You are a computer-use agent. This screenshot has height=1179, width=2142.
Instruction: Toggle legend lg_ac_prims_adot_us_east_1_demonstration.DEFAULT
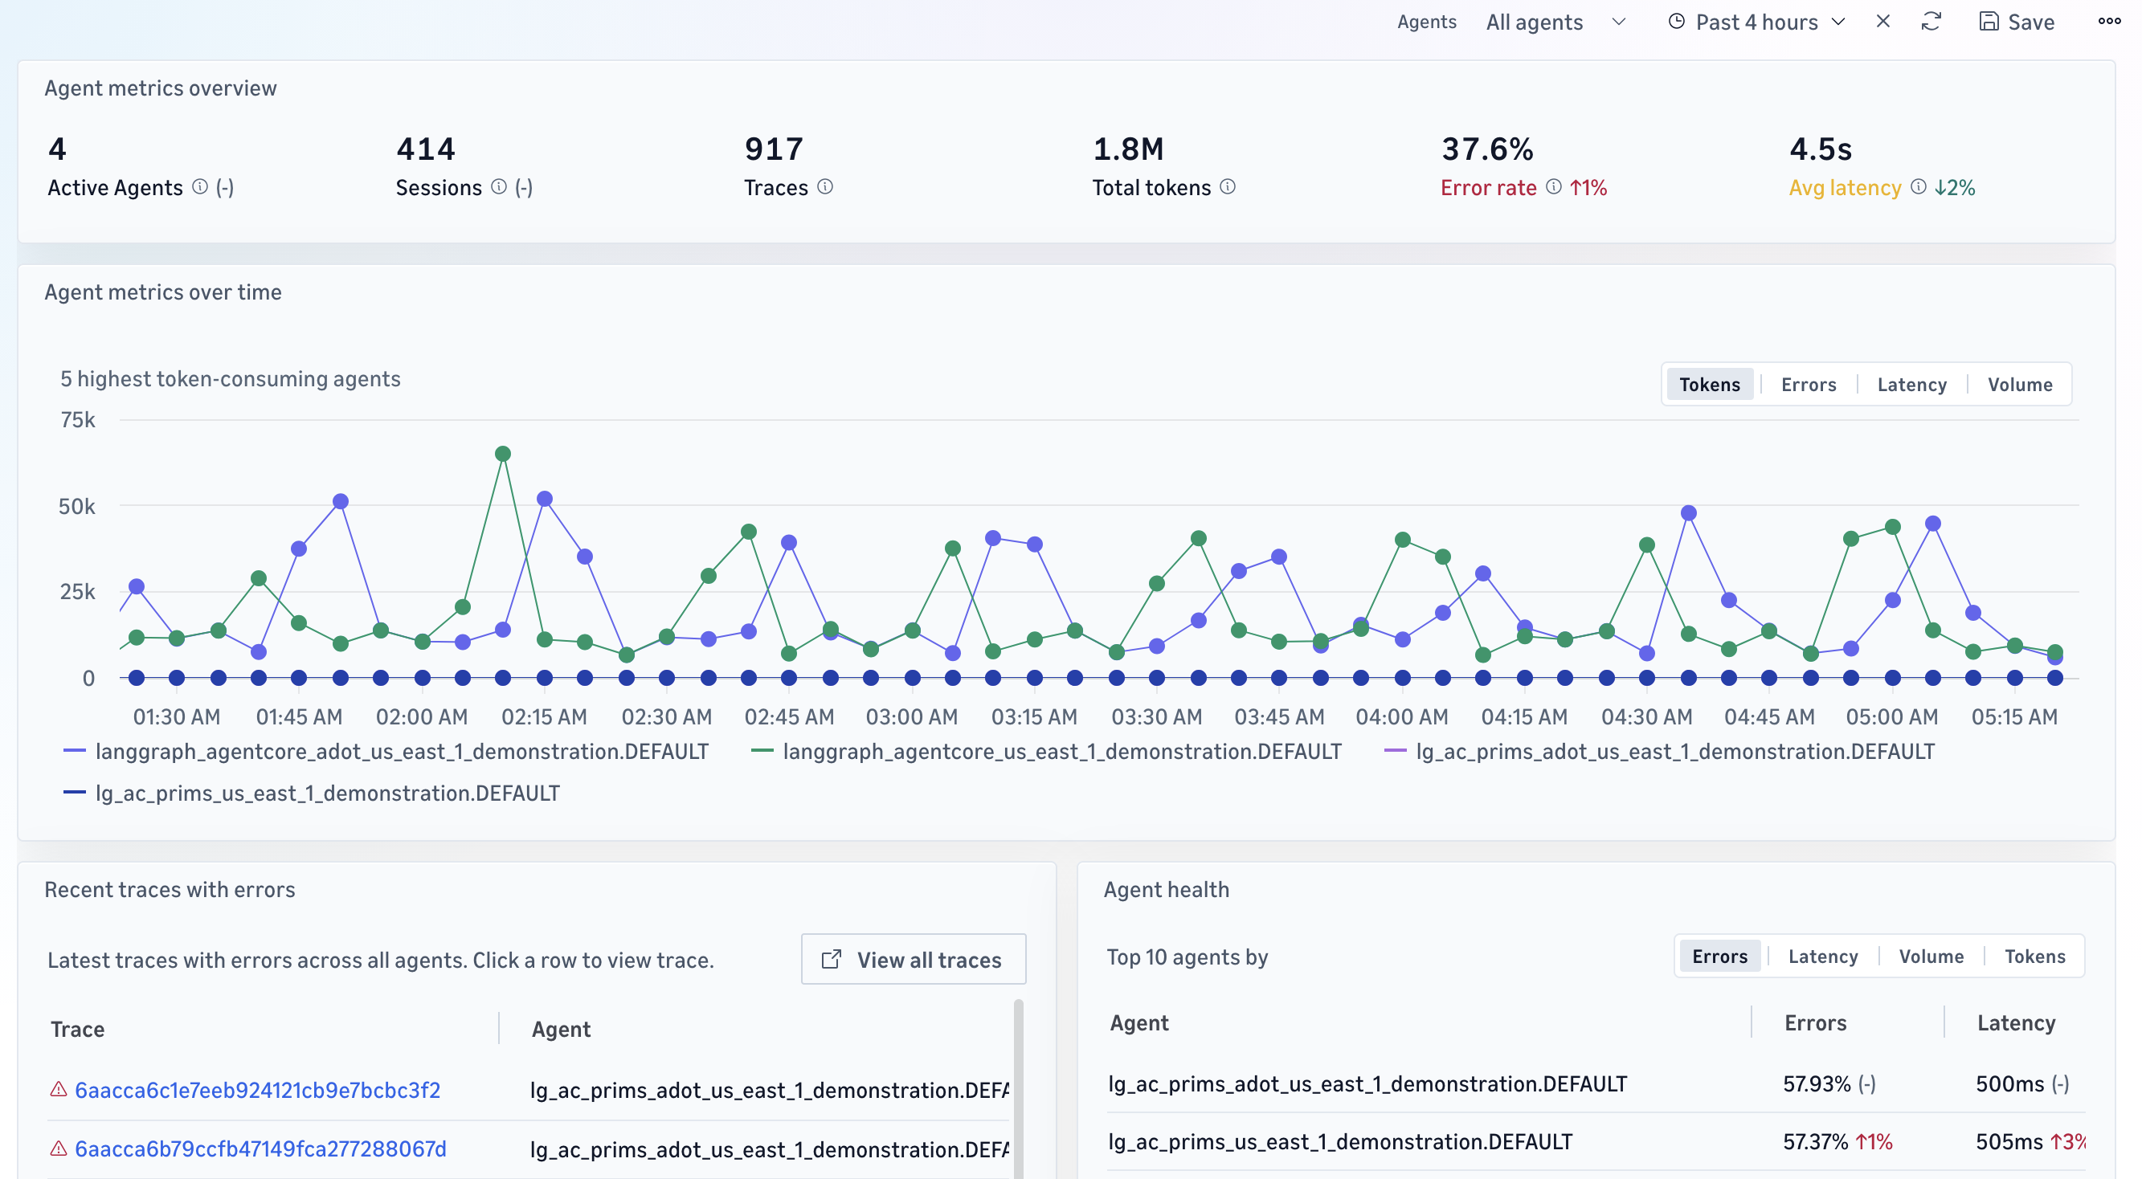pyautogui.click(x=1659, y=752)
